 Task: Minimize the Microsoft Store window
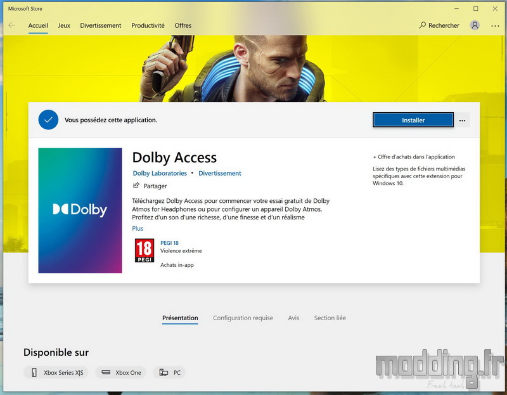(456, 9)
